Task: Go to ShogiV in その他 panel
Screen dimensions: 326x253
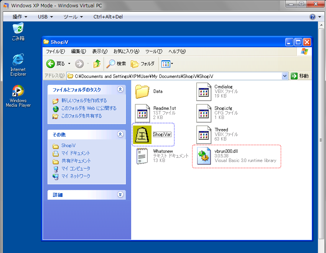Action: 68,146
